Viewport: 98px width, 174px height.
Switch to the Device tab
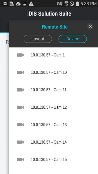(73, 39)
